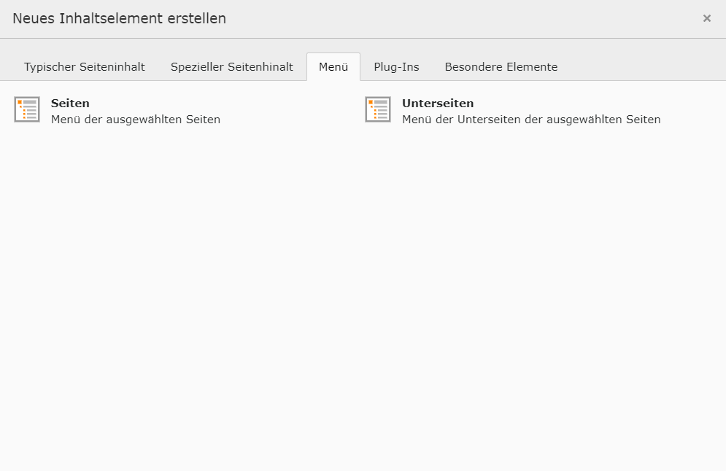The height and width of the screenshot is (471, 726).
Task: Click description 'Menü der ausgewählten Seiten'
Action: [136, 120]
